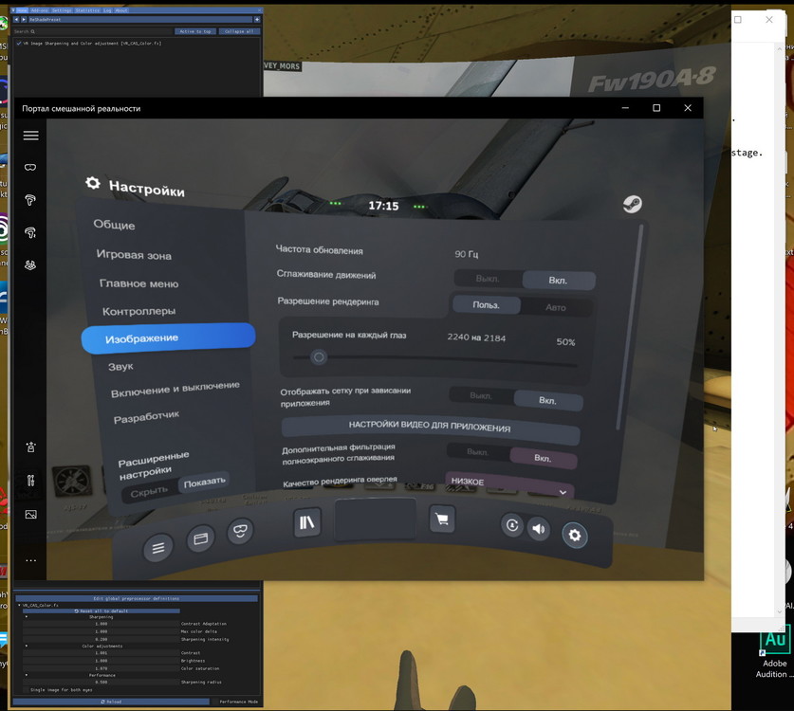Open the Steam store cart icon
Viewport: 794px width, 711px height.
(x=441, y=519)
